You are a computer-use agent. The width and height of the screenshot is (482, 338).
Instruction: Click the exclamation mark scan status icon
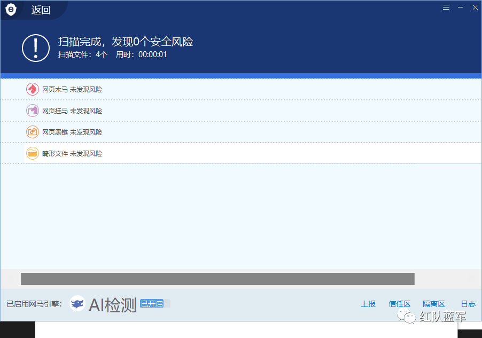(x=36, y=48)
